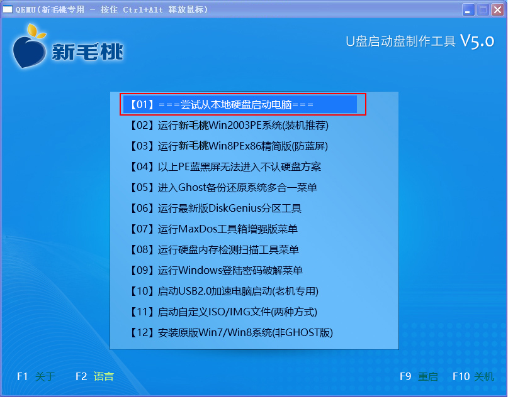The image size is (508, 397).
Task: Pick item 04 PE blue/black screen fallback
Action: tap(225, 166)
